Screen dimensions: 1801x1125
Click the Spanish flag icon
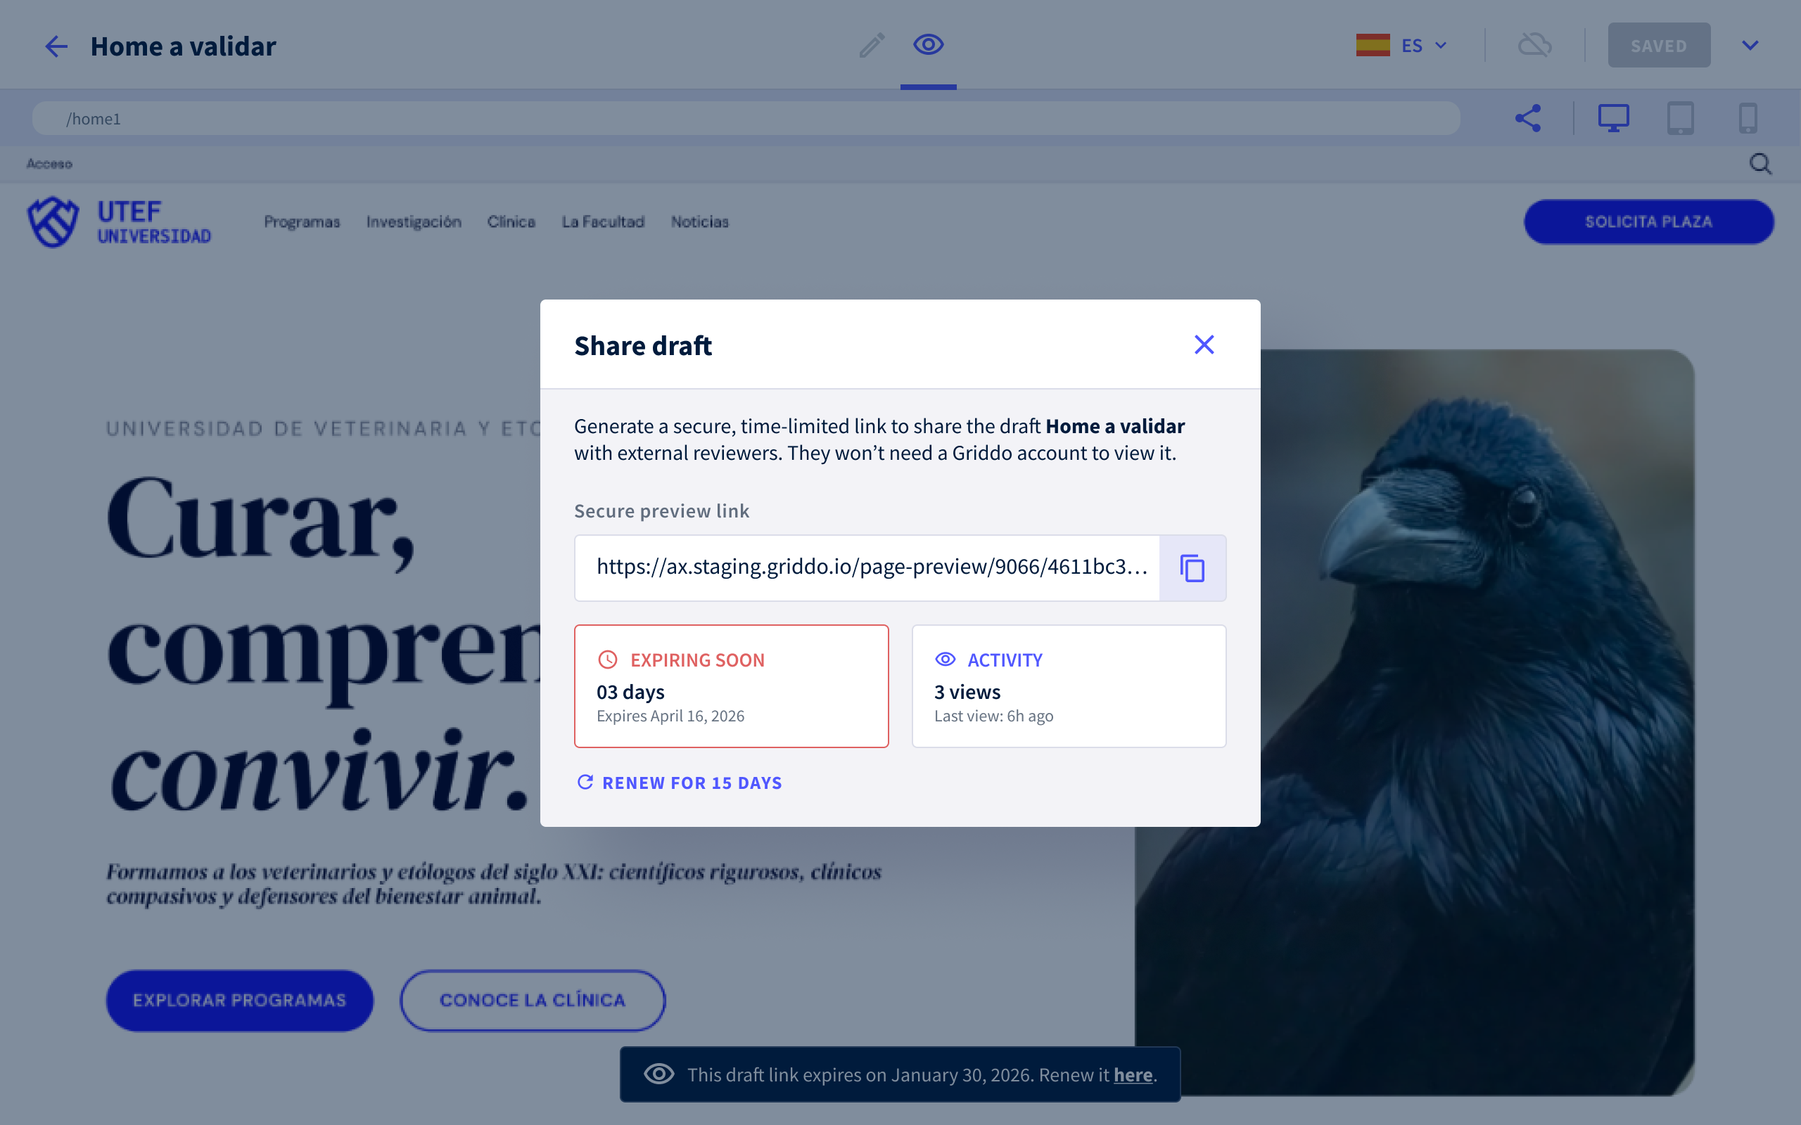pyautogui.click(x=1373, y=46)
